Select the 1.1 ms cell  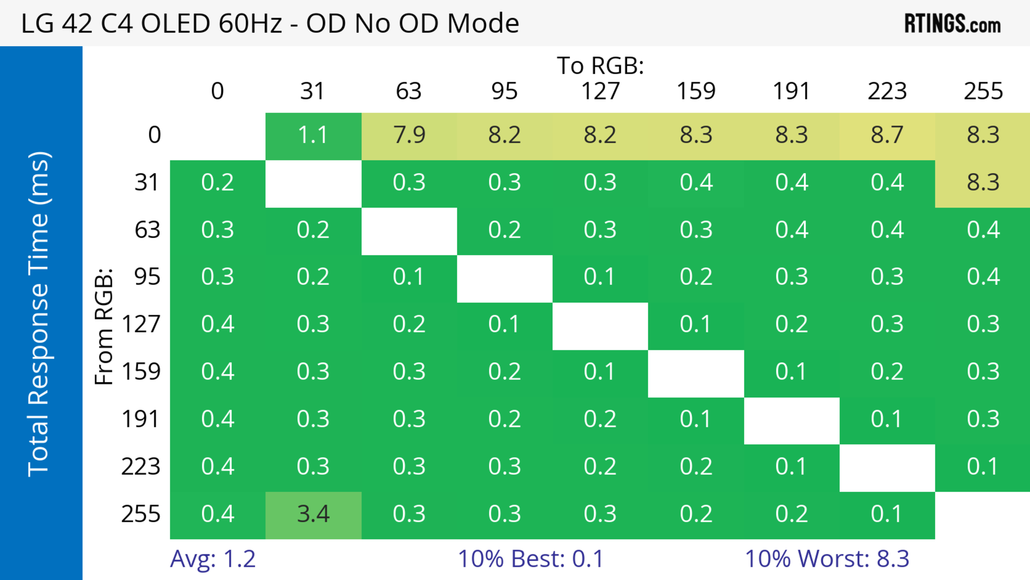click(313, 135)
